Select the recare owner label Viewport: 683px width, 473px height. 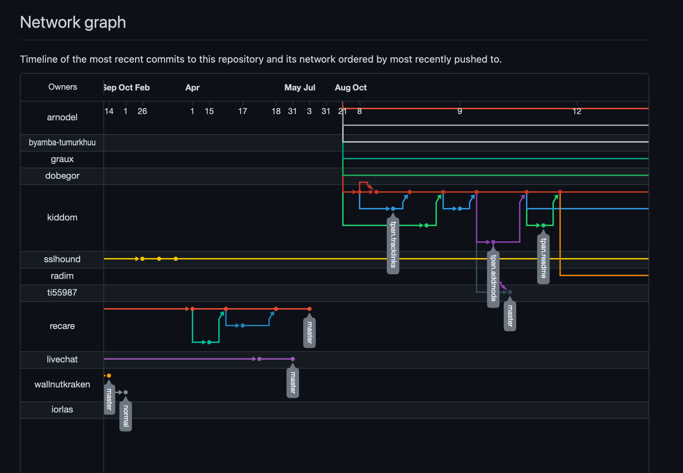(62, 326)
